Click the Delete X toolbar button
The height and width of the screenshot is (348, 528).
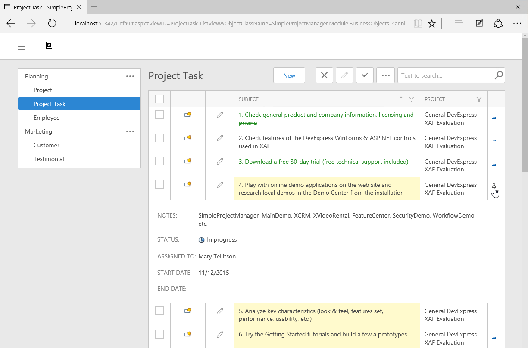coord(324,75)
